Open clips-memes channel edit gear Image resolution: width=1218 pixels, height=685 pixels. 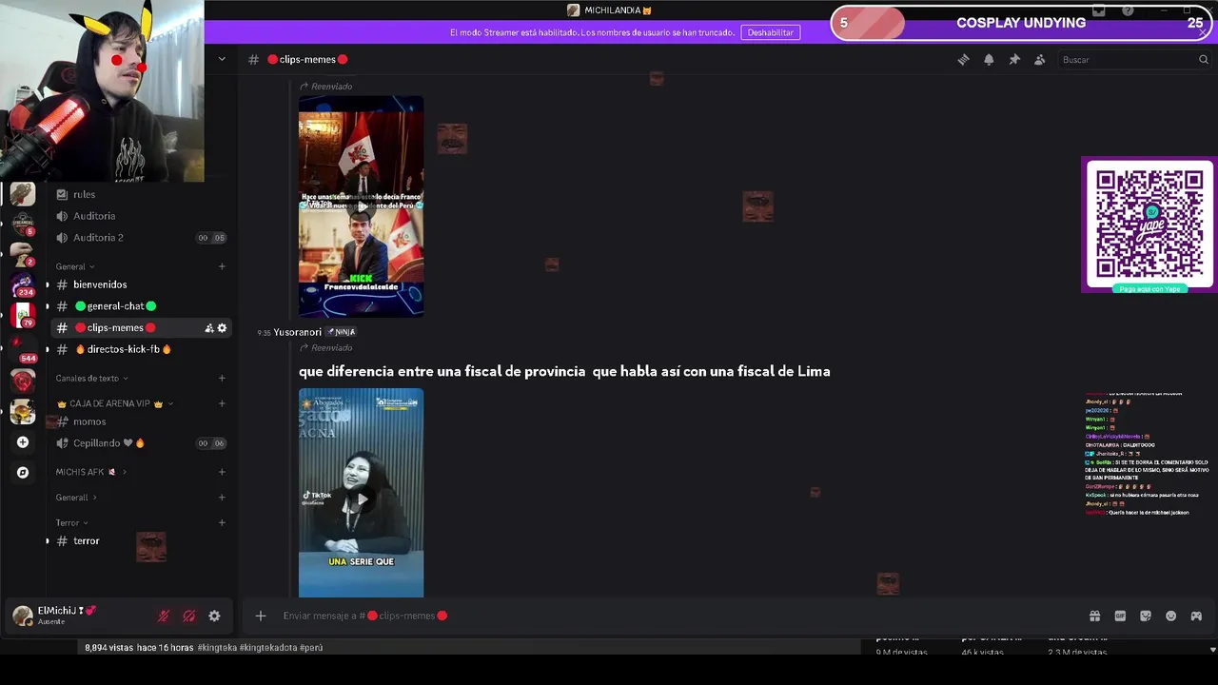(x=222, y=327)
